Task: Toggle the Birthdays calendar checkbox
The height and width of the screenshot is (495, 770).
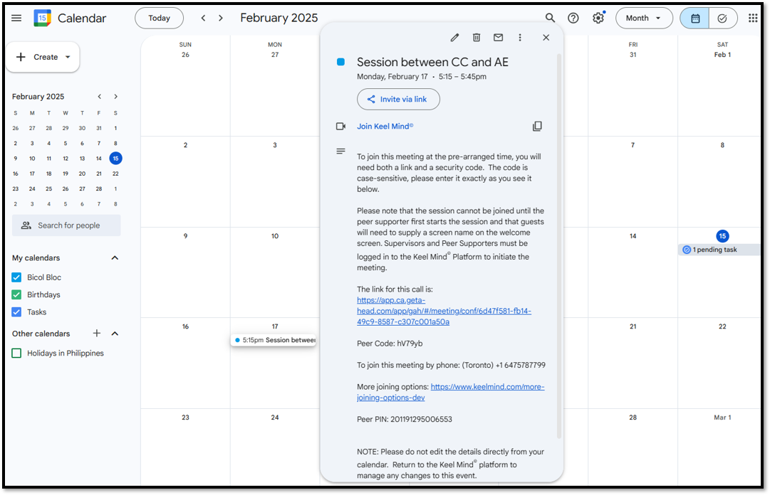Action: (16, 294)
